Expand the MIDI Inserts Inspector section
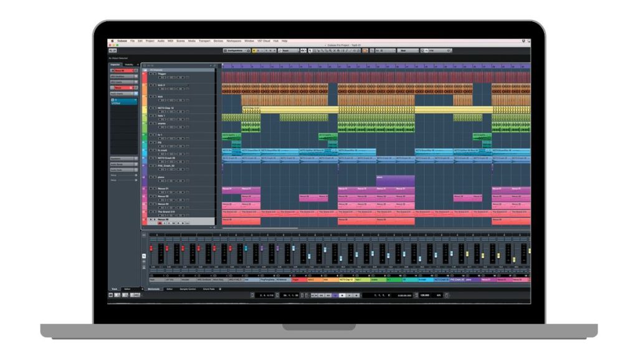This screenshot has width=638, height=359. [x=124, y=82]
